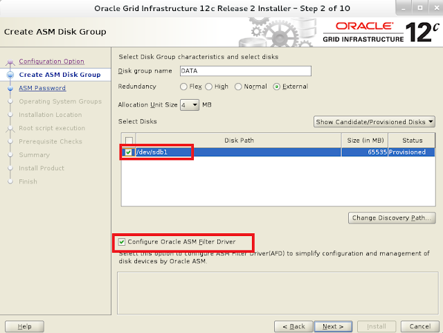Proceed with the Next button
Image resolution: width=443 pixels, height=333 pixels.
click(333, 327)
